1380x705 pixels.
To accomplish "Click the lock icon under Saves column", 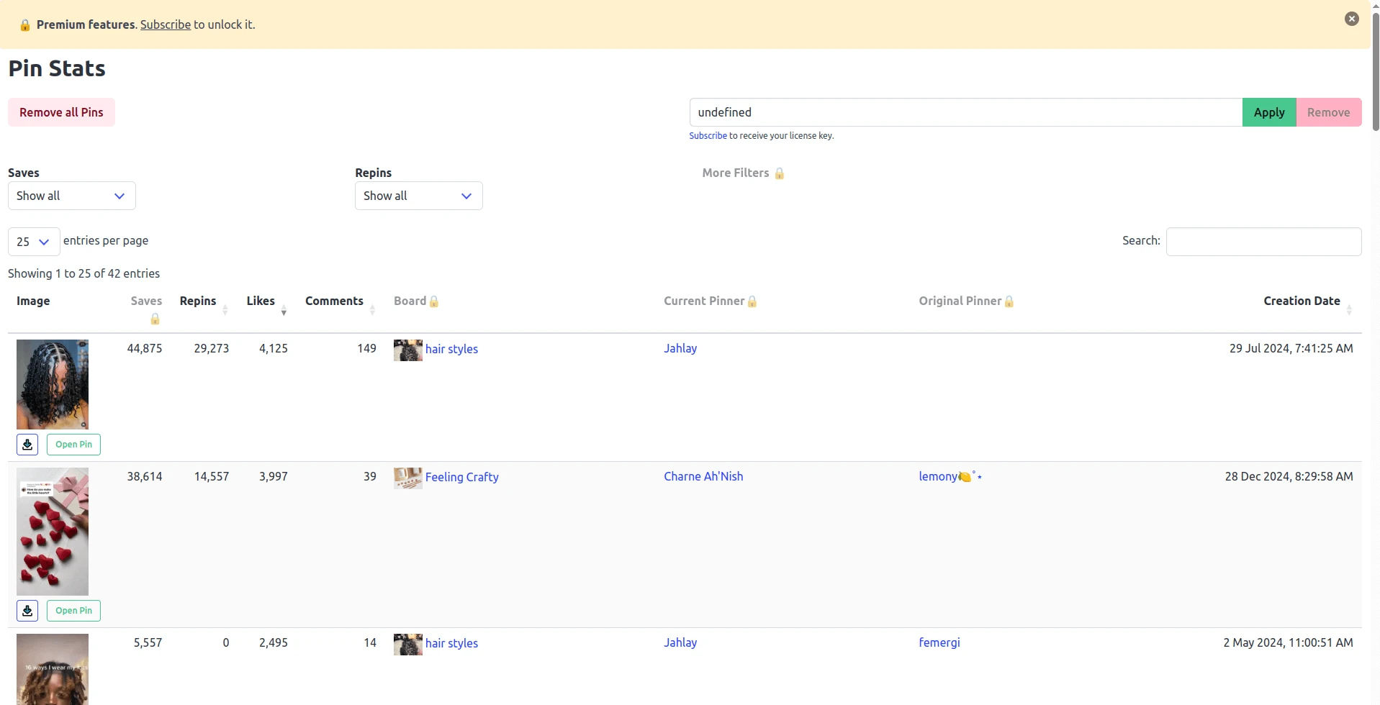I will coord(155,319).
